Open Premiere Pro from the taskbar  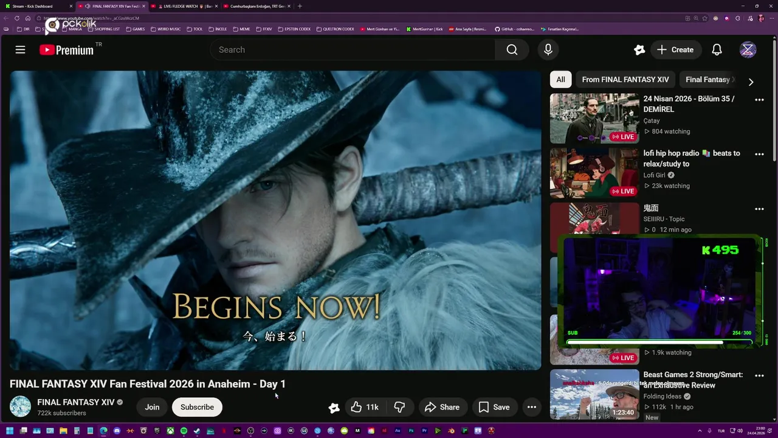coord(424,431)
